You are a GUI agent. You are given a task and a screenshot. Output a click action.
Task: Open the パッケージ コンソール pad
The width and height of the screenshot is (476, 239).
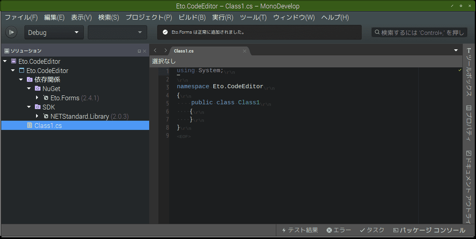pos(429,230)
